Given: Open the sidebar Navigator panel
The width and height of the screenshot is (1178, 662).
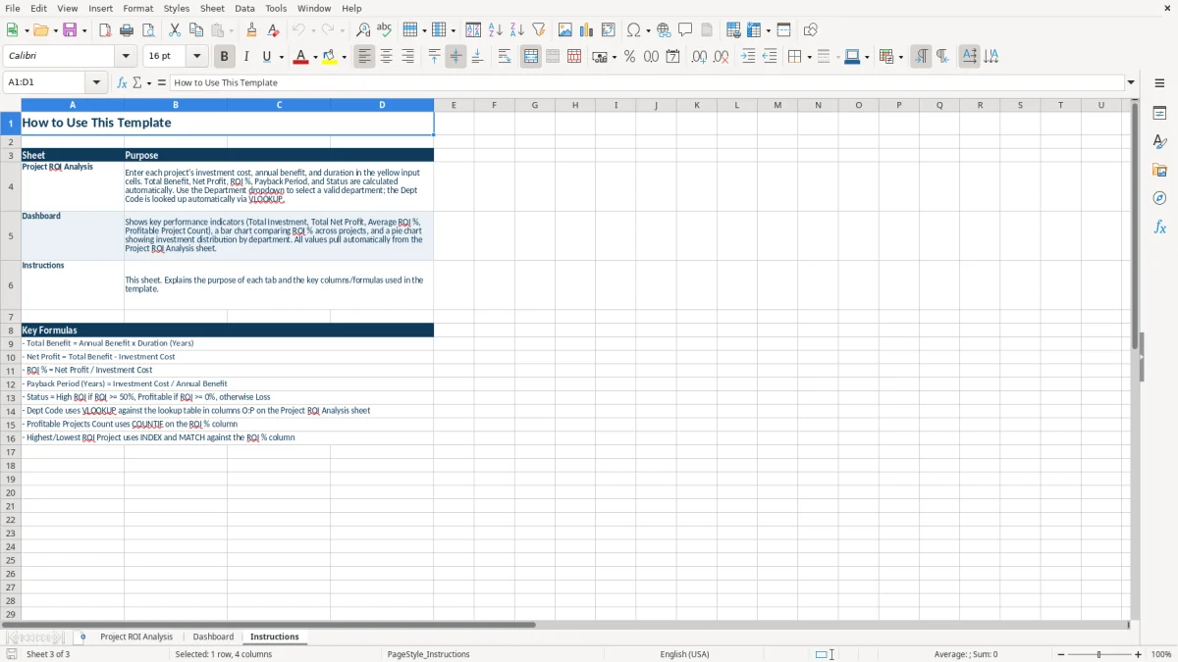Looking at the screenshot, I should point(1159,198).
